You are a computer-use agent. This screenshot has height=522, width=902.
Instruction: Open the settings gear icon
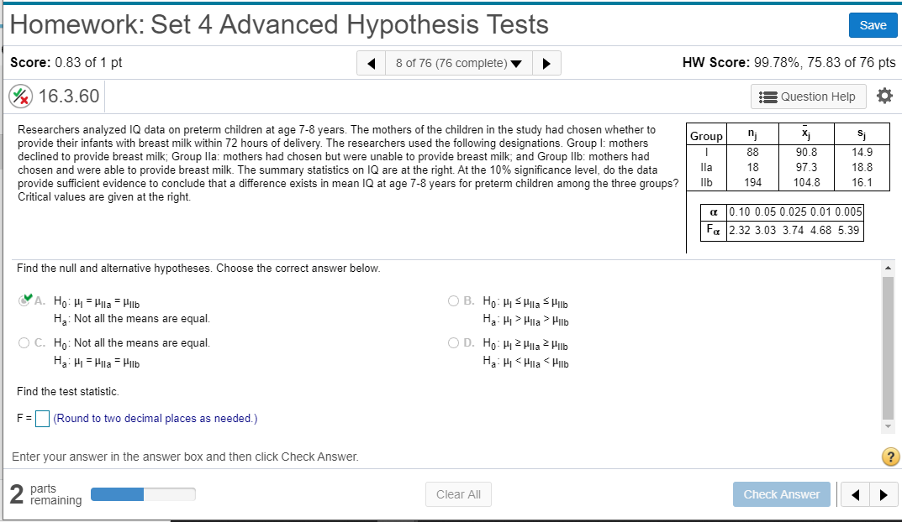[884, 97]
